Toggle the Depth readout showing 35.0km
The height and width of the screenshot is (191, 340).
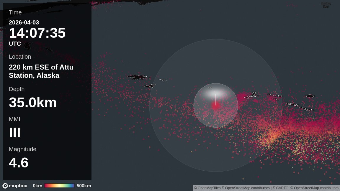pyautogui.click(x=33, y=103)
